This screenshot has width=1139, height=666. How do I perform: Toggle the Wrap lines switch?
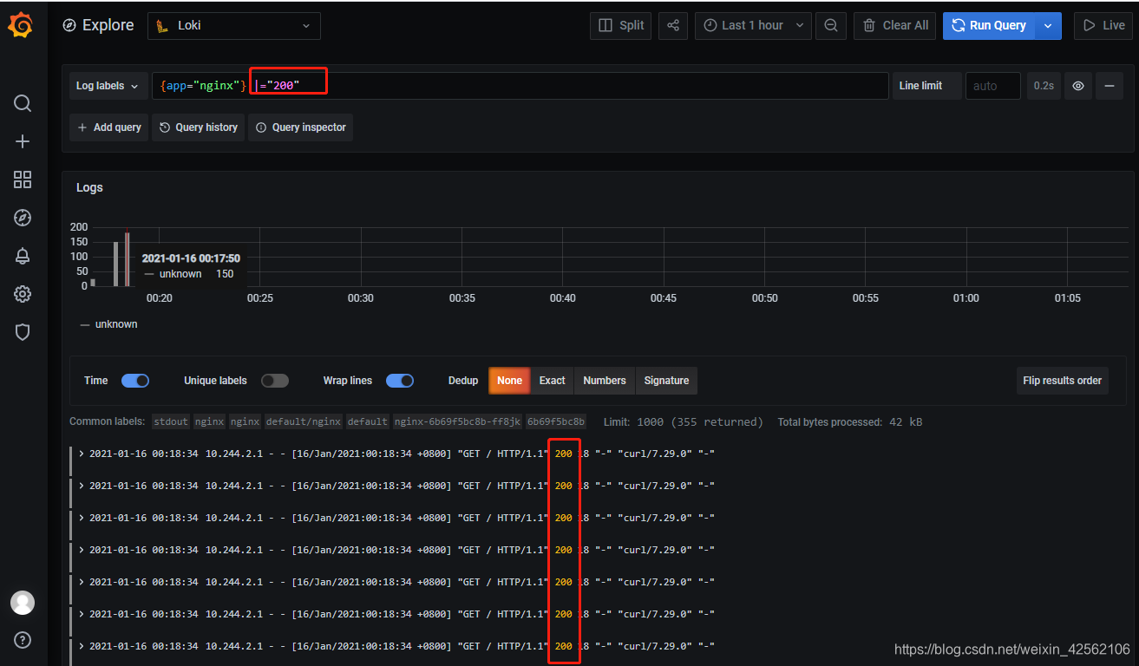click(x=400, y=381)
